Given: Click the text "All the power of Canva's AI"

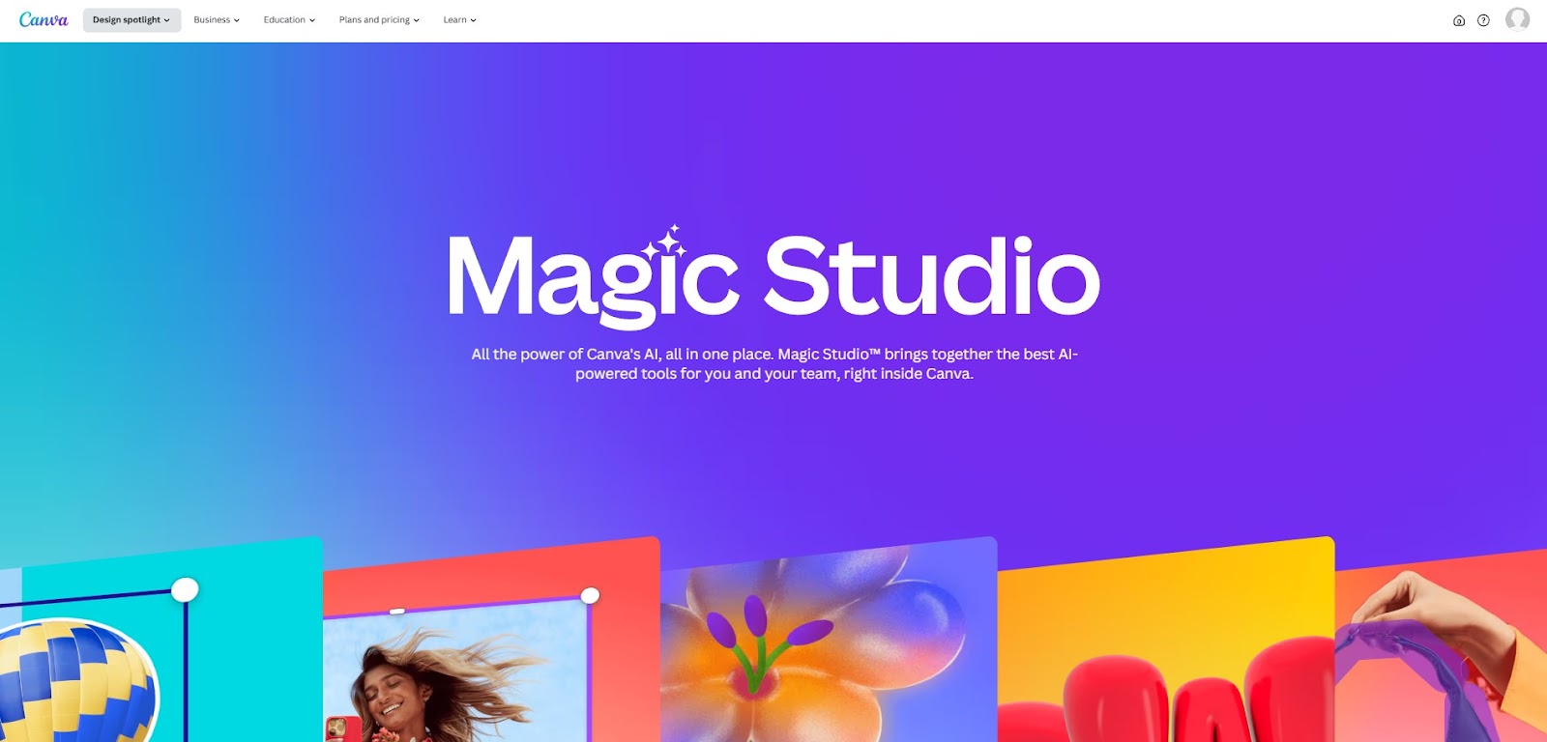Looking at the screenshot, I should 566,354.
